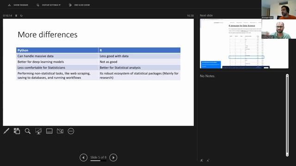Click End Slide Show
The width and height of the screenshot is (296, 166).
pos(79,5)
